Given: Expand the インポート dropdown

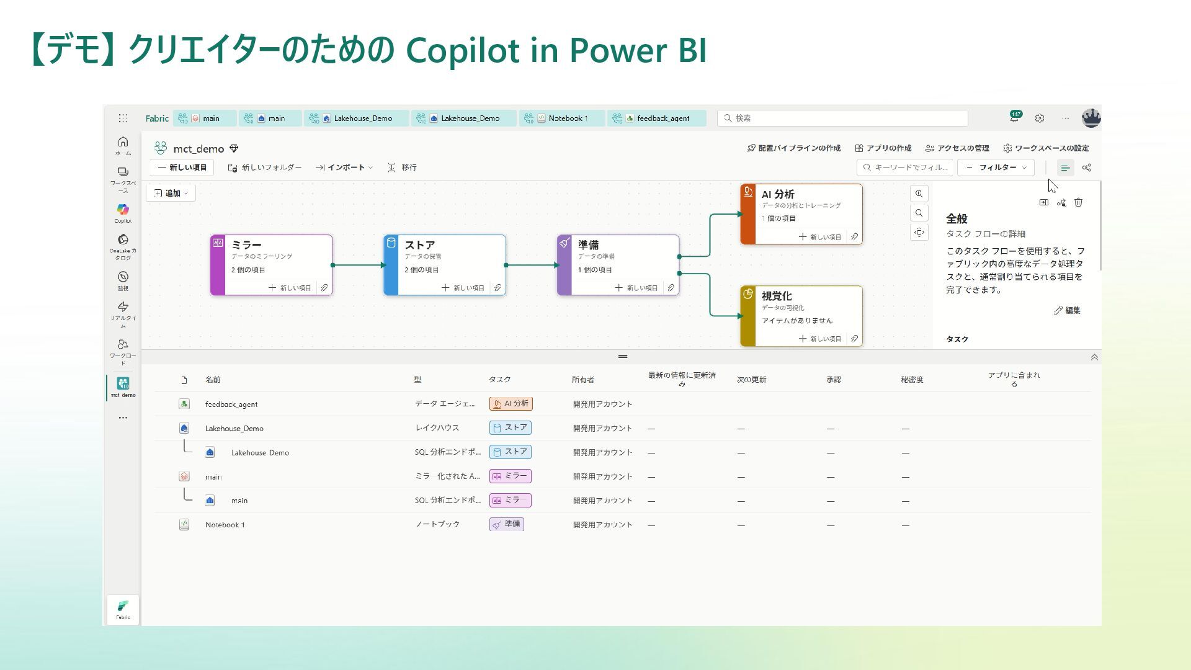Looking at the screenshot, I should pyautogui.click(x=344, y=167).
